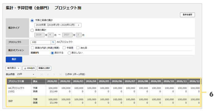Click the 2026/03 column header
The height and width of the screenshot is (111, 215).
pos(78,81)
